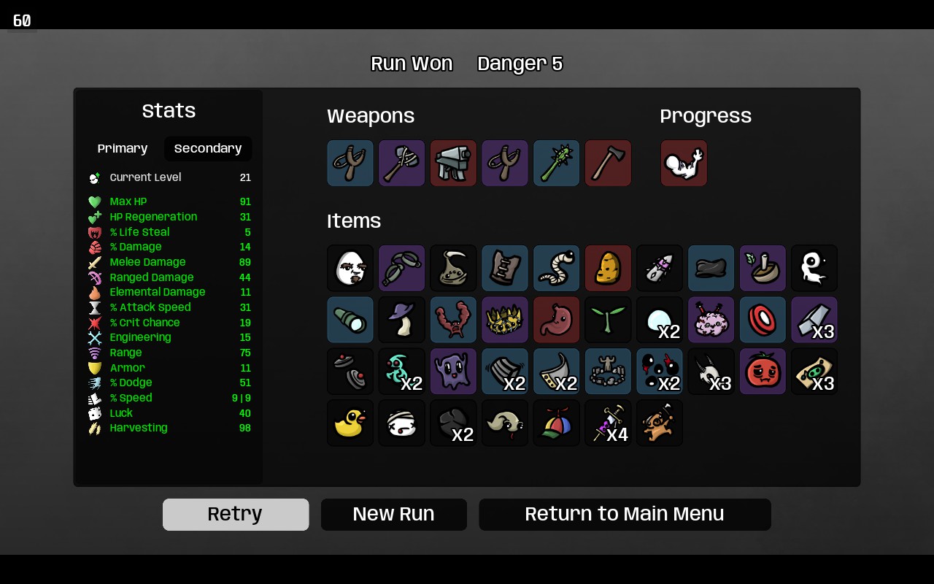The image size is (934, 584).
Task: Switch to the Secondary stats tab
Action: pyautogui.click(x=208, y=148)
